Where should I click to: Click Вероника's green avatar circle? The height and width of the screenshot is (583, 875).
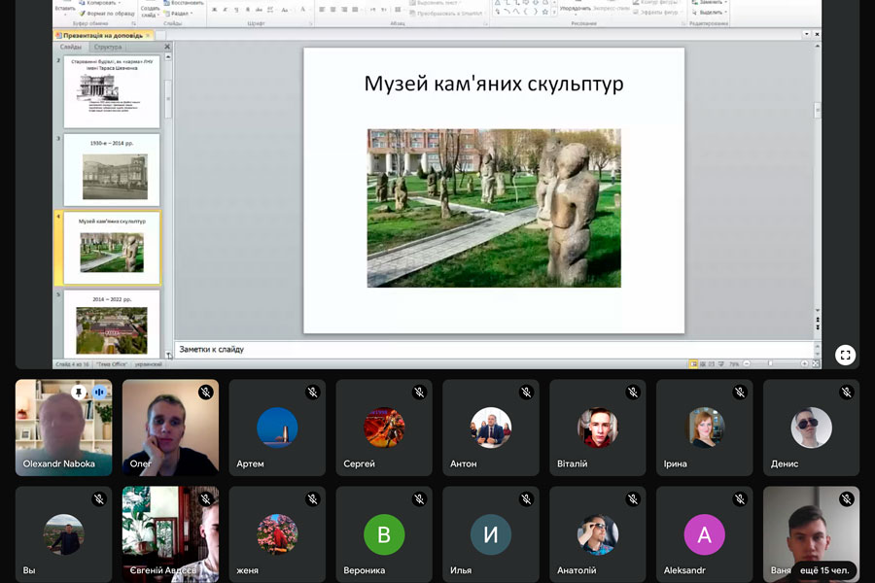pos(384,534)
